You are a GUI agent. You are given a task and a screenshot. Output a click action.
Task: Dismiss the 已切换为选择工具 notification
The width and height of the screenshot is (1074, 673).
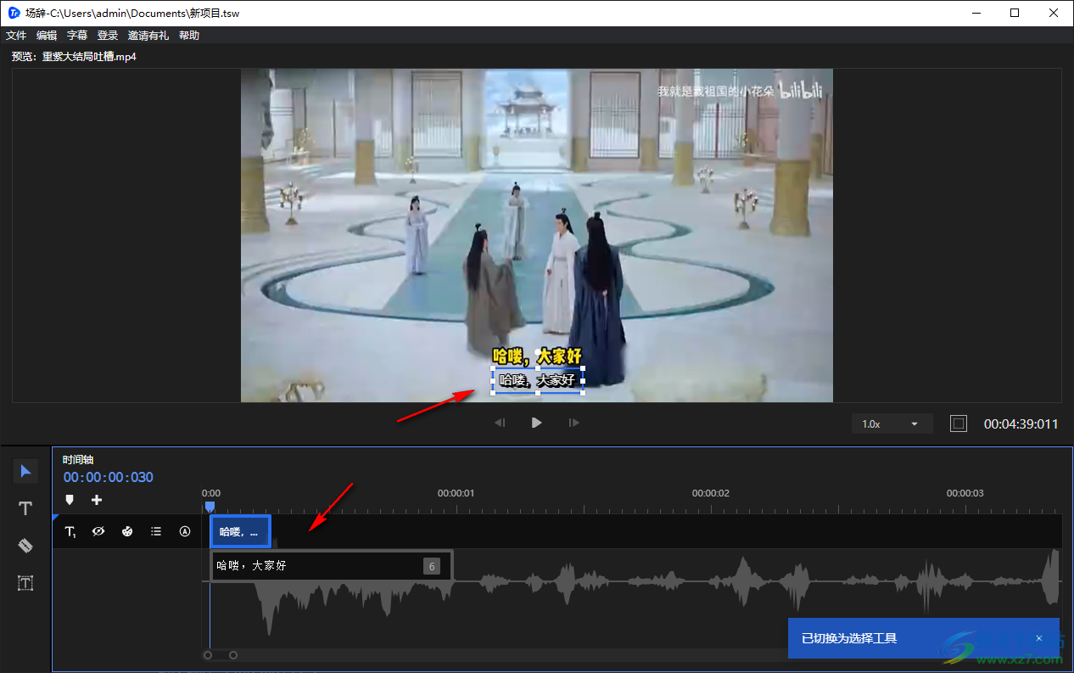point(1039,638)
